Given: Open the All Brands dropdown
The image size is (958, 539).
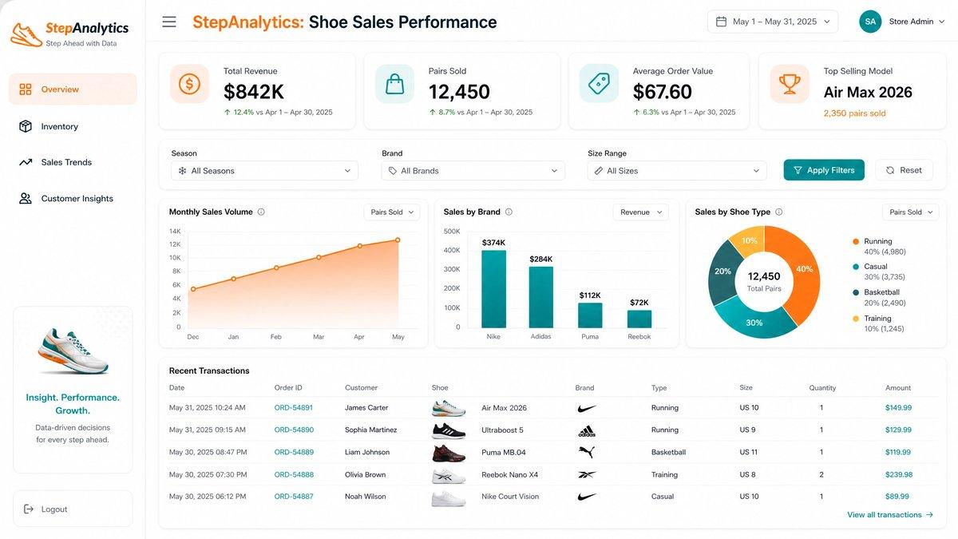Looking at the screenshot, I should [x=473, y=171].
